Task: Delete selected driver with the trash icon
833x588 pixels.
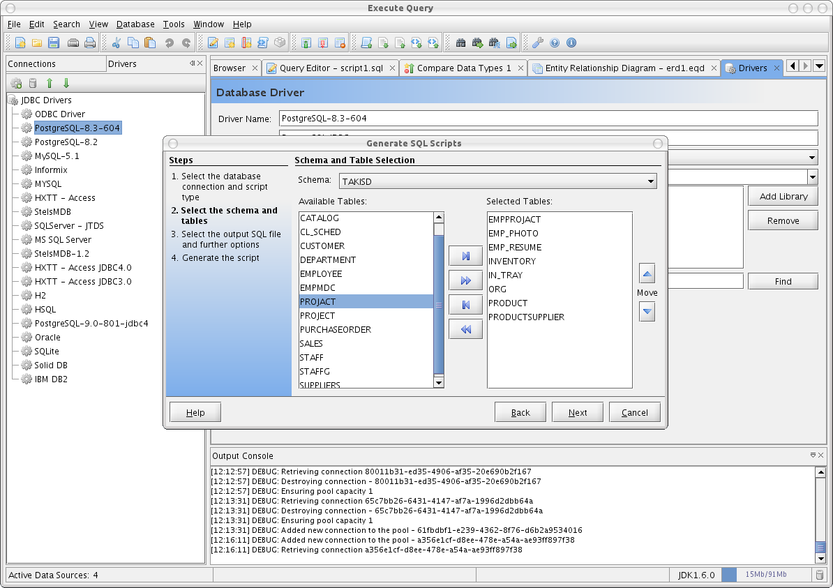Action: (x=33, y=84)
